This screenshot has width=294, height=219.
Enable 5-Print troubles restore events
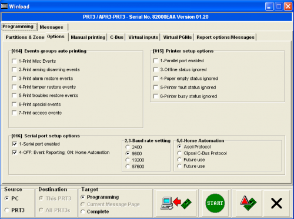tap(14, 96)
